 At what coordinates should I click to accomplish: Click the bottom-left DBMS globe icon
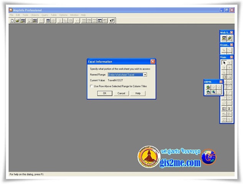pyautogui.click(x=208, y=92)
